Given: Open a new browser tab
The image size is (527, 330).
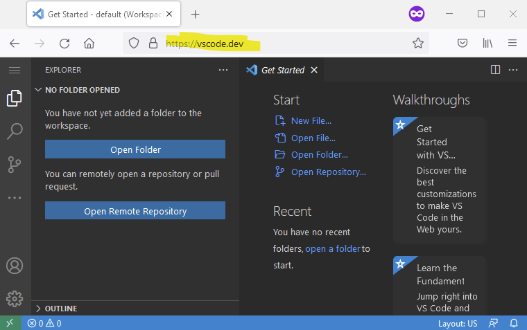Looking at the screenshot, I should 196,14.
